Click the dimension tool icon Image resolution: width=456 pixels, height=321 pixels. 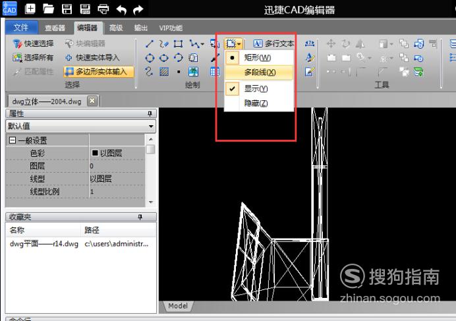(x=310, y=44)
